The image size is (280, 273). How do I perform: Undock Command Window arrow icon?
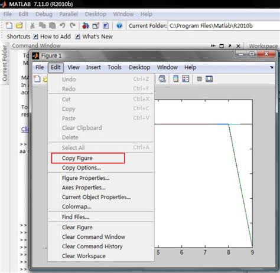pos(230,46)
